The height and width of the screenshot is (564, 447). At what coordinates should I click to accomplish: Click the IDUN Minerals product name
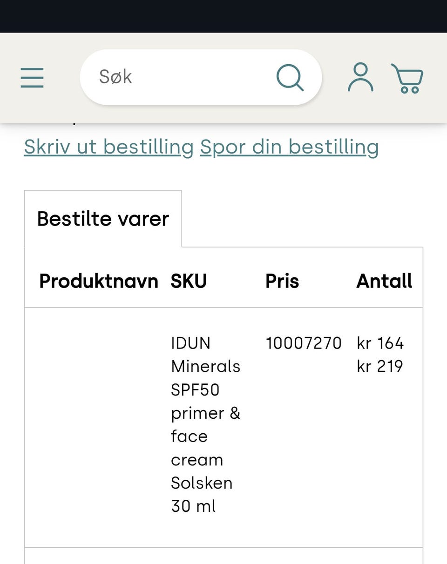[x=205, y=355]
